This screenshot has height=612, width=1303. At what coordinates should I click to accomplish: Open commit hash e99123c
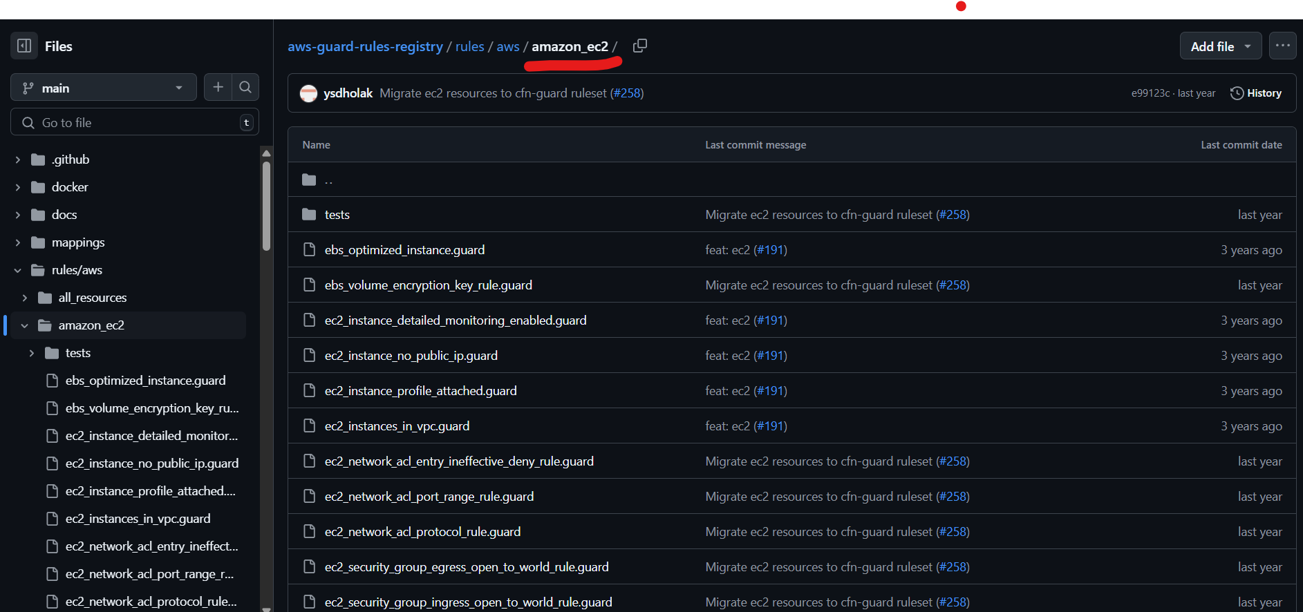1150,93
